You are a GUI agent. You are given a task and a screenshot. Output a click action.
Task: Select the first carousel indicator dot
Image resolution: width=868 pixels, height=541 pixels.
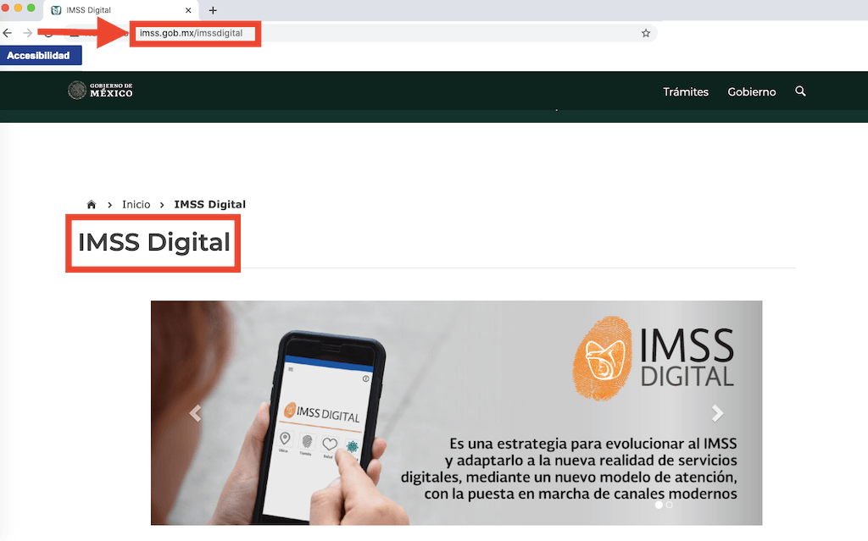(x=659, y=505)
